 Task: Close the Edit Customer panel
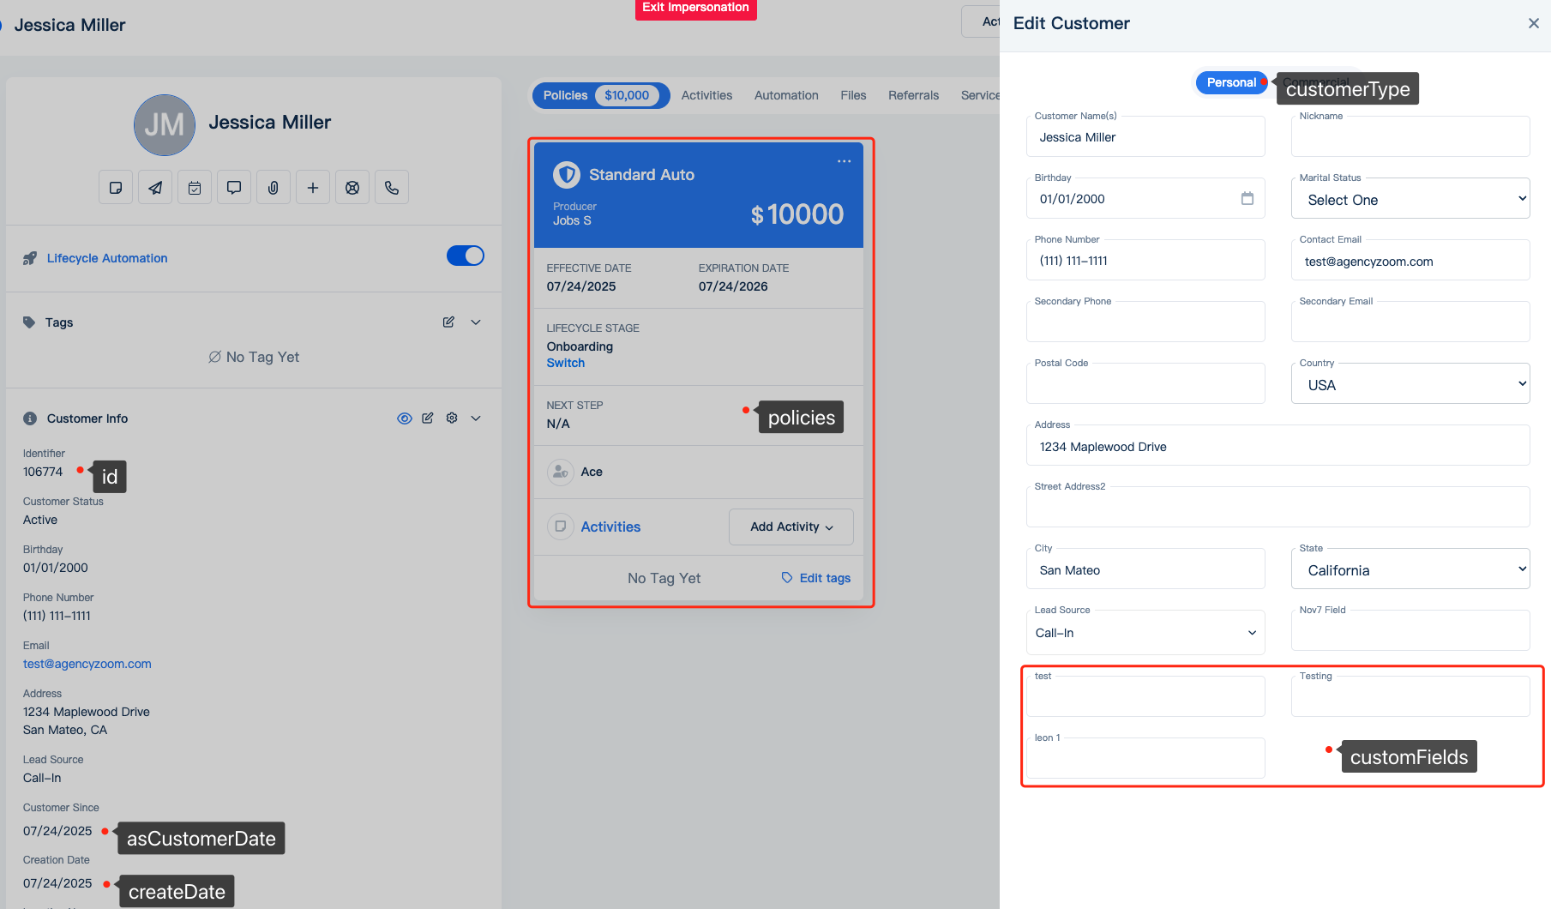1534,23
